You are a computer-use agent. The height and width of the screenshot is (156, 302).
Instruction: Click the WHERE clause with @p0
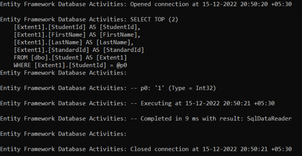pyautogui.click(x=70, y=65)
